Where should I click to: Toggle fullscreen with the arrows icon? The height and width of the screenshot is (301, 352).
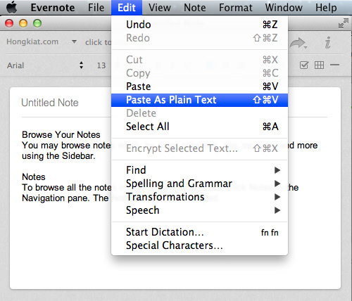coord(344,23)
